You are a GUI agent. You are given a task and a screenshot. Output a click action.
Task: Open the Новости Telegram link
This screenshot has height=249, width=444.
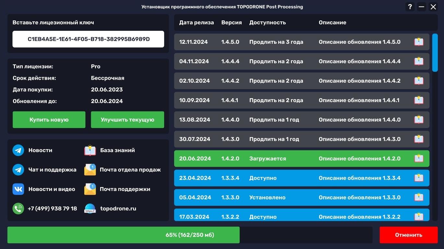40,150
